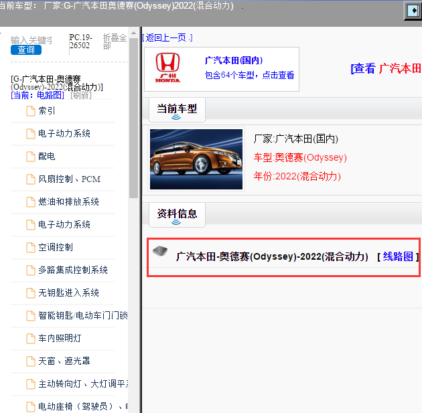
Task: Click the folder icon beside 智能钥匙/电动车门门锁
Action: 31,316
